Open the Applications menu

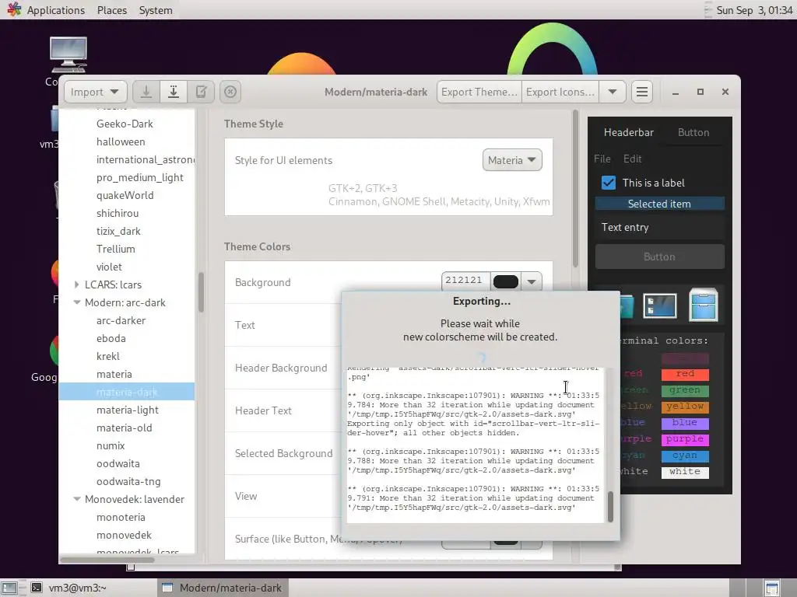56,10
